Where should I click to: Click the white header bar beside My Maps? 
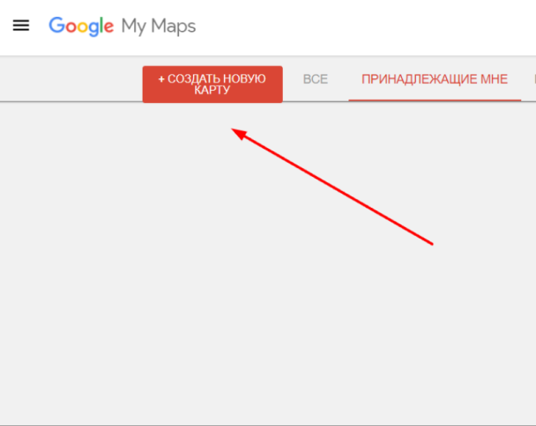coord(366,27)
